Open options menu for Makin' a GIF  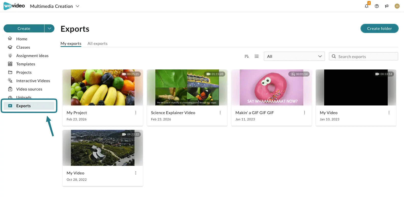[x=305, y=113]
